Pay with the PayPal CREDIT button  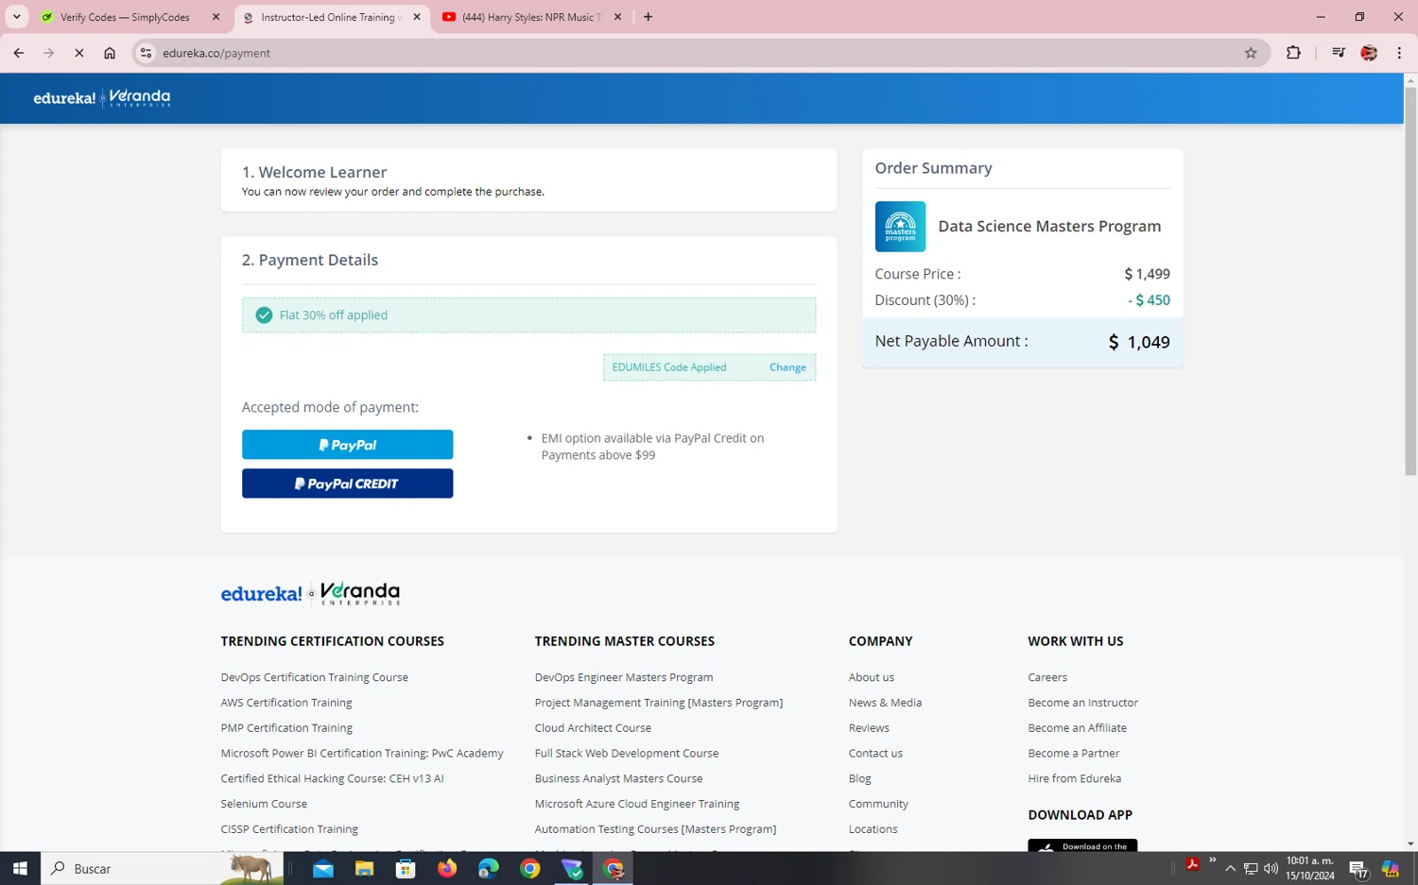(347, 484)
